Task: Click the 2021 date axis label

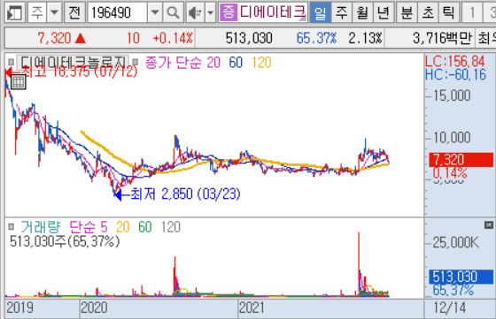Action: pos(252,308)
